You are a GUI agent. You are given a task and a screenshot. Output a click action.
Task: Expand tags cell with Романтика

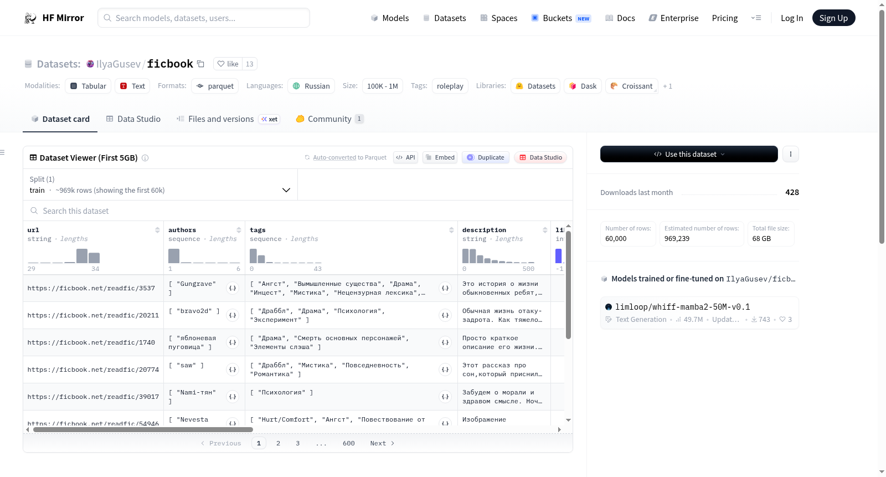coord(445,370)
